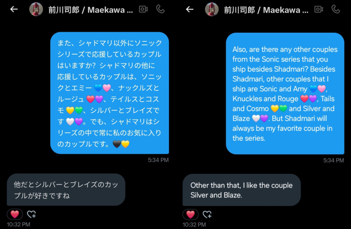Tap 10:32 PM timestamp under English reply
Screen dimensions: 351x229
(x=194, y=224)
